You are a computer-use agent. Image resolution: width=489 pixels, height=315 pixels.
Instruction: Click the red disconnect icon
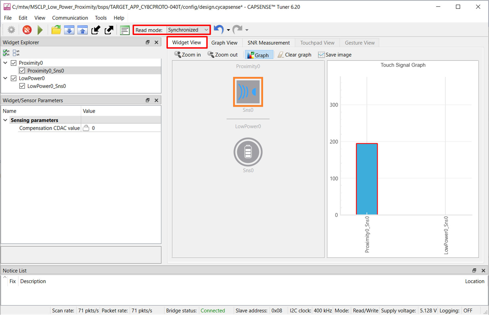27,30
